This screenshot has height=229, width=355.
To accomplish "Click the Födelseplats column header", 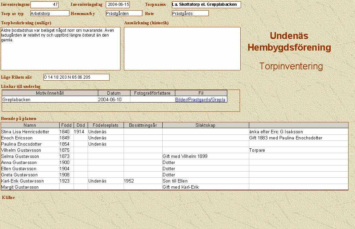I will pyautogui.click(x=105, y=125).
